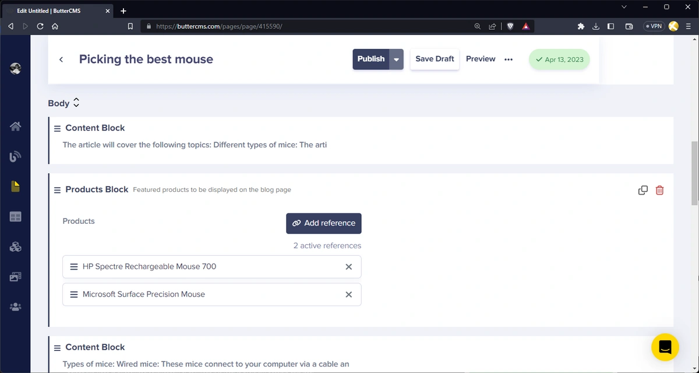Open the Blog posts feed icon in sidebar

(16, 156)
